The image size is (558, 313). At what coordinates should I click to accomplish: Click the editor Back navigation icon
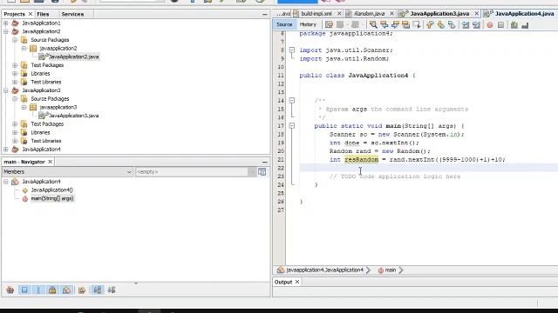coord(340,24)
